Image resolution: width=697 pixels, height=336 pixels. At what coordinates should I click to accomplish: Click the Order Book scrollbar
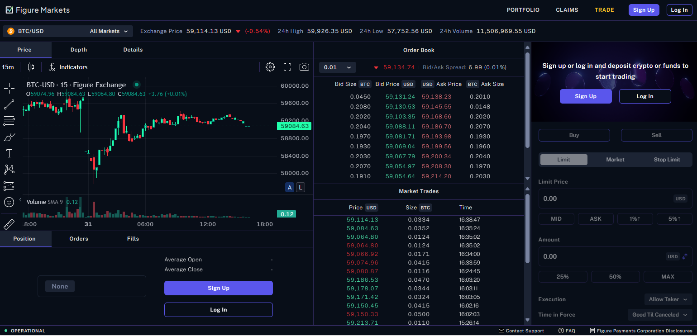point(527,100)
